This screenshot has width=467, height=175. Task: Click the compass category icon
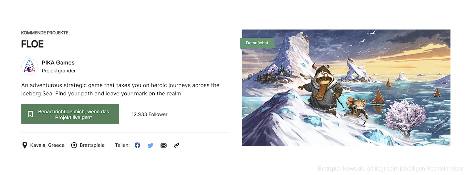(x=74, y=145)
